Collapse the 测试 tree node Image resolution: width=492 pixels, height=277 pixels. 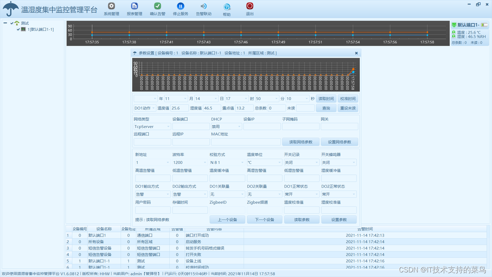pyautogui.click(x=5, y=23)
